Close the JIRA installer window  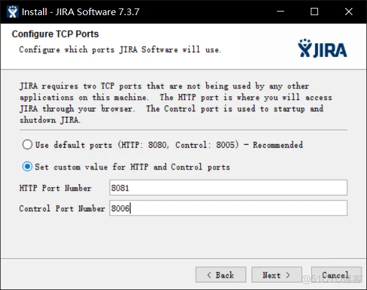(349, 12)
